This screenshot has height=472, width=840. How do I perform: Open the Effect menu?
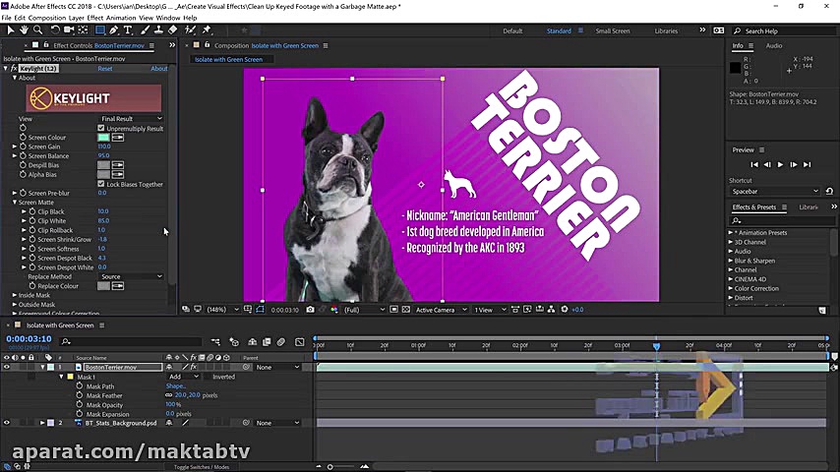point(94,18)
